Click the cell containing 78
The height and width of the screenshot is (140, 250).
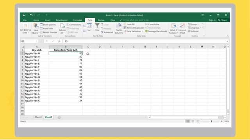click(66, 60)
